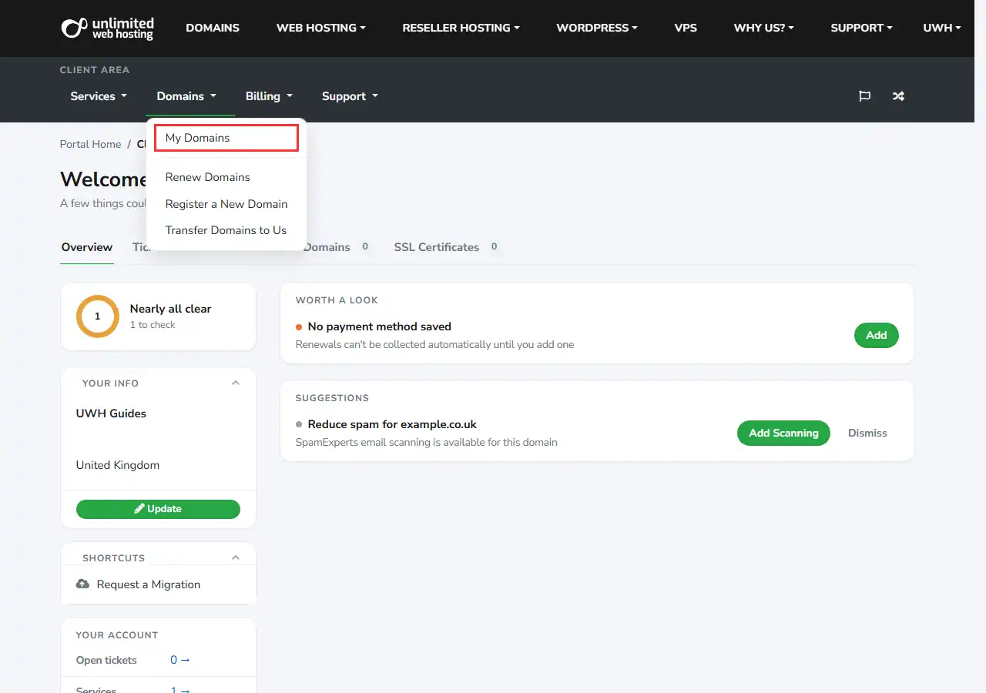Collapse the Shortcuts panel
Viewport: 986px width, 693px height.
236,557
